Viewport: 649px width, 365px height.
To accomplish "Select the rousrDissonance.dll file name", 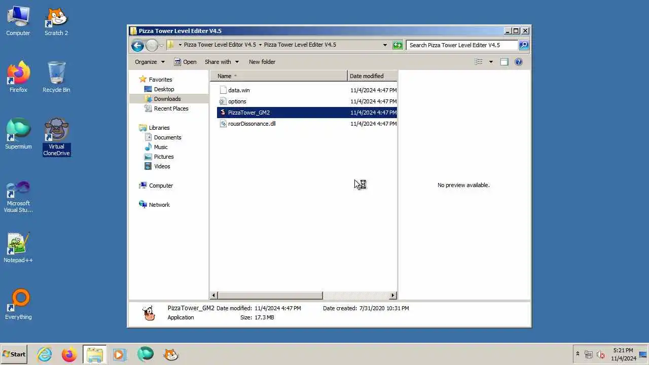I will 252,124.
